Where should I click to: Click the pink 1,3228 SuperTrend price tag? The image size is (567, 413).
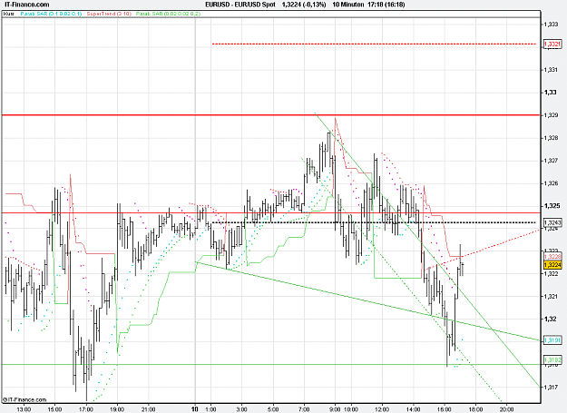pos(552,256)
